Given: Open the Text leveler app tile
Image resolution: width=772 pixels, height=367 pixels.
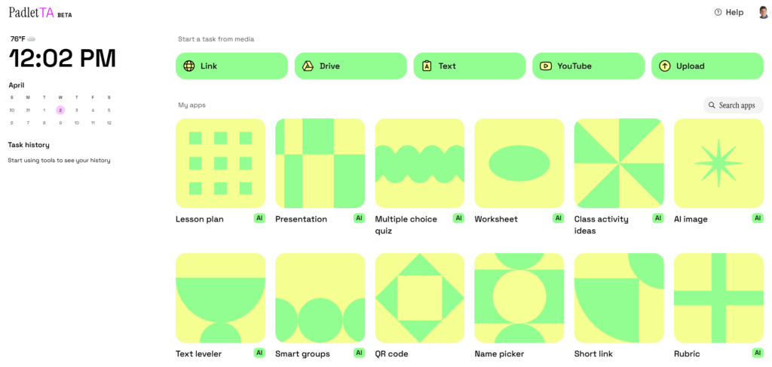Looking at the screenshot, I should [220, 298].
